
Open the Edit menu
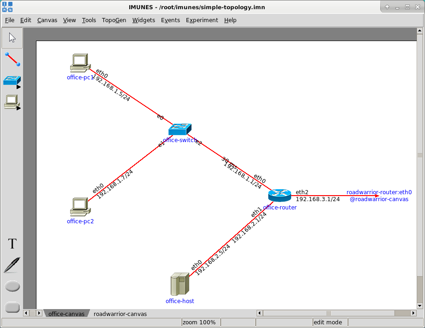coord(26,20)
